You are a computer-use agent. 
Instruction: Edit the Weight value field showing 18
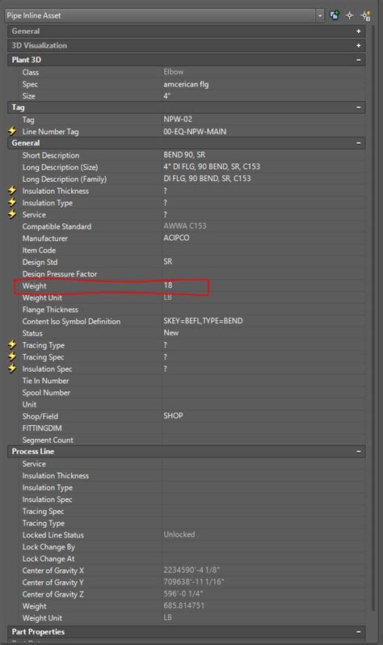pyautogui.click(x=263, y=285)
